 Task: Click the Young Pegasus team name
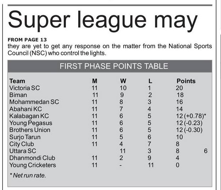click(31, 123)
